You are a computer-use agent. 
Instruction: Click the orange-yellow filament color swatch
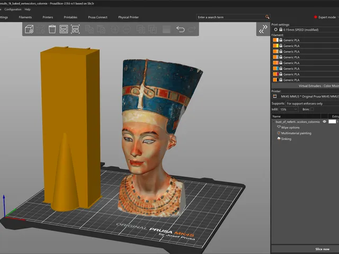pyautogui.click(x=275, y=46)
